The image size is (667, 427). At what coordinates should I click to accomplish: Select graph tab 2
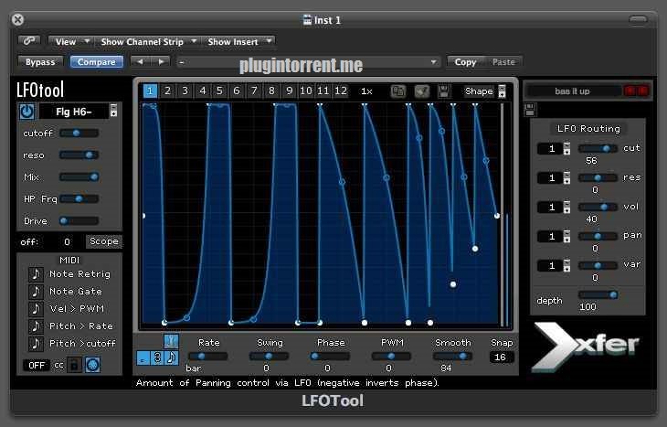[x=167, y=91]
